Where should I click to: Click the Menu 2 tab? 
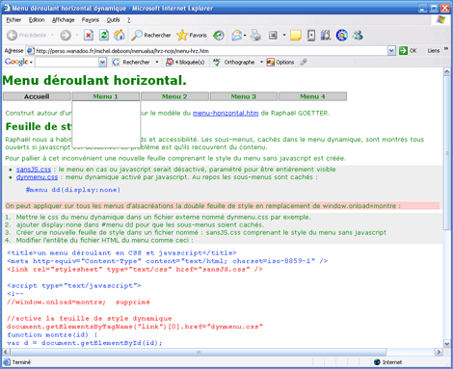[174, 96]
